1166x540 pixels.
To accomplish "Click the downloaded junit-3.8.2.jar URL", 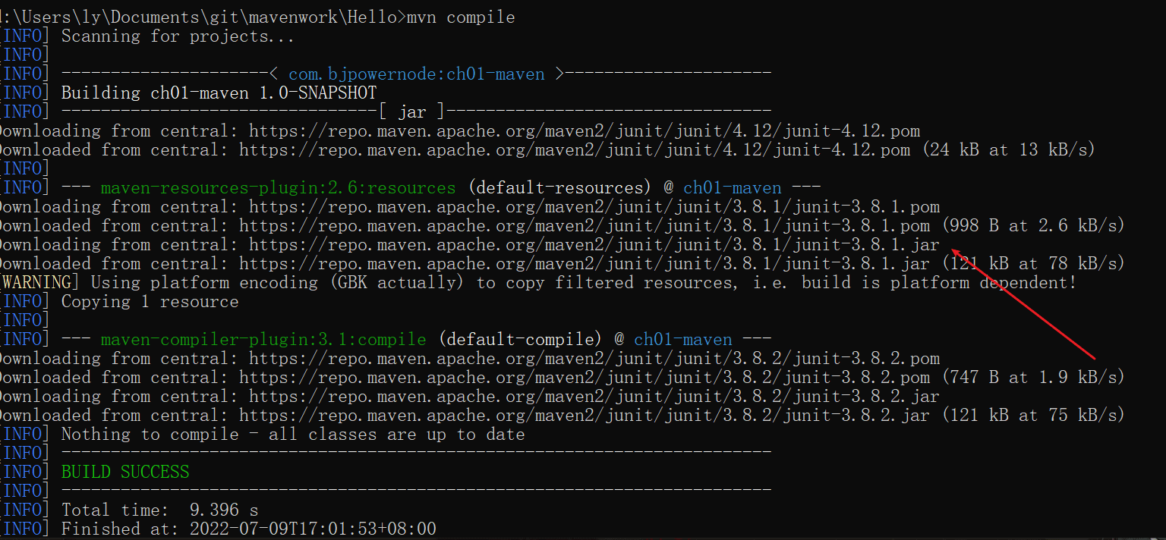I will (585, 415).
